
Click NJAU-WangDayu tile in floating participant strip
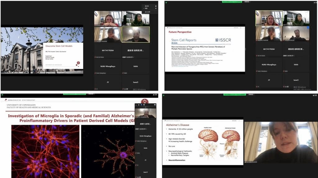click(145, 136)
